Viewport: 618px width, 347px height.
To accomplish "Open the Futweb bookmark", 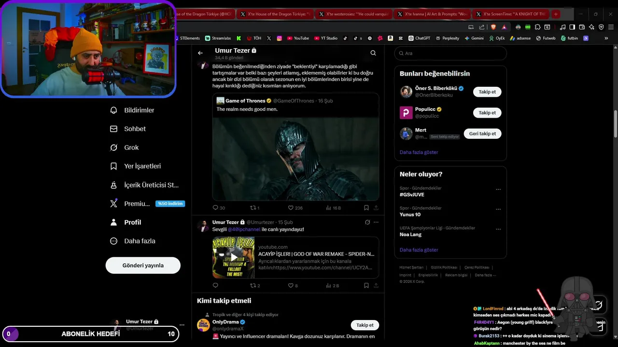I will tap(546, 38).
